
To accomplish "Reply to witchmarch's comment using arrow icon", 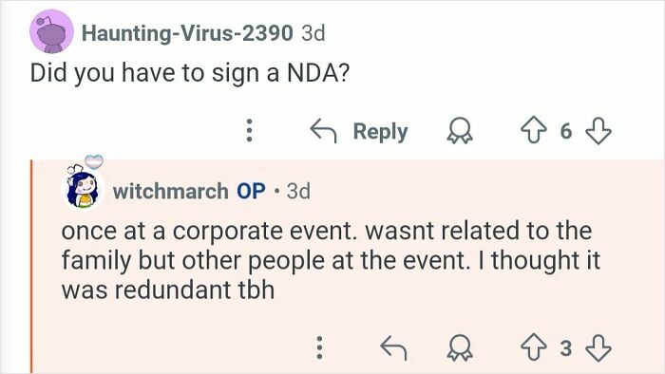I will coord(393,348).
